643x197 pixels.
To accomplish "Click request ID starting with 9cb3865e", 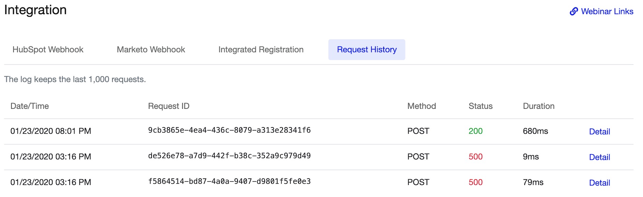I will 229,130.
